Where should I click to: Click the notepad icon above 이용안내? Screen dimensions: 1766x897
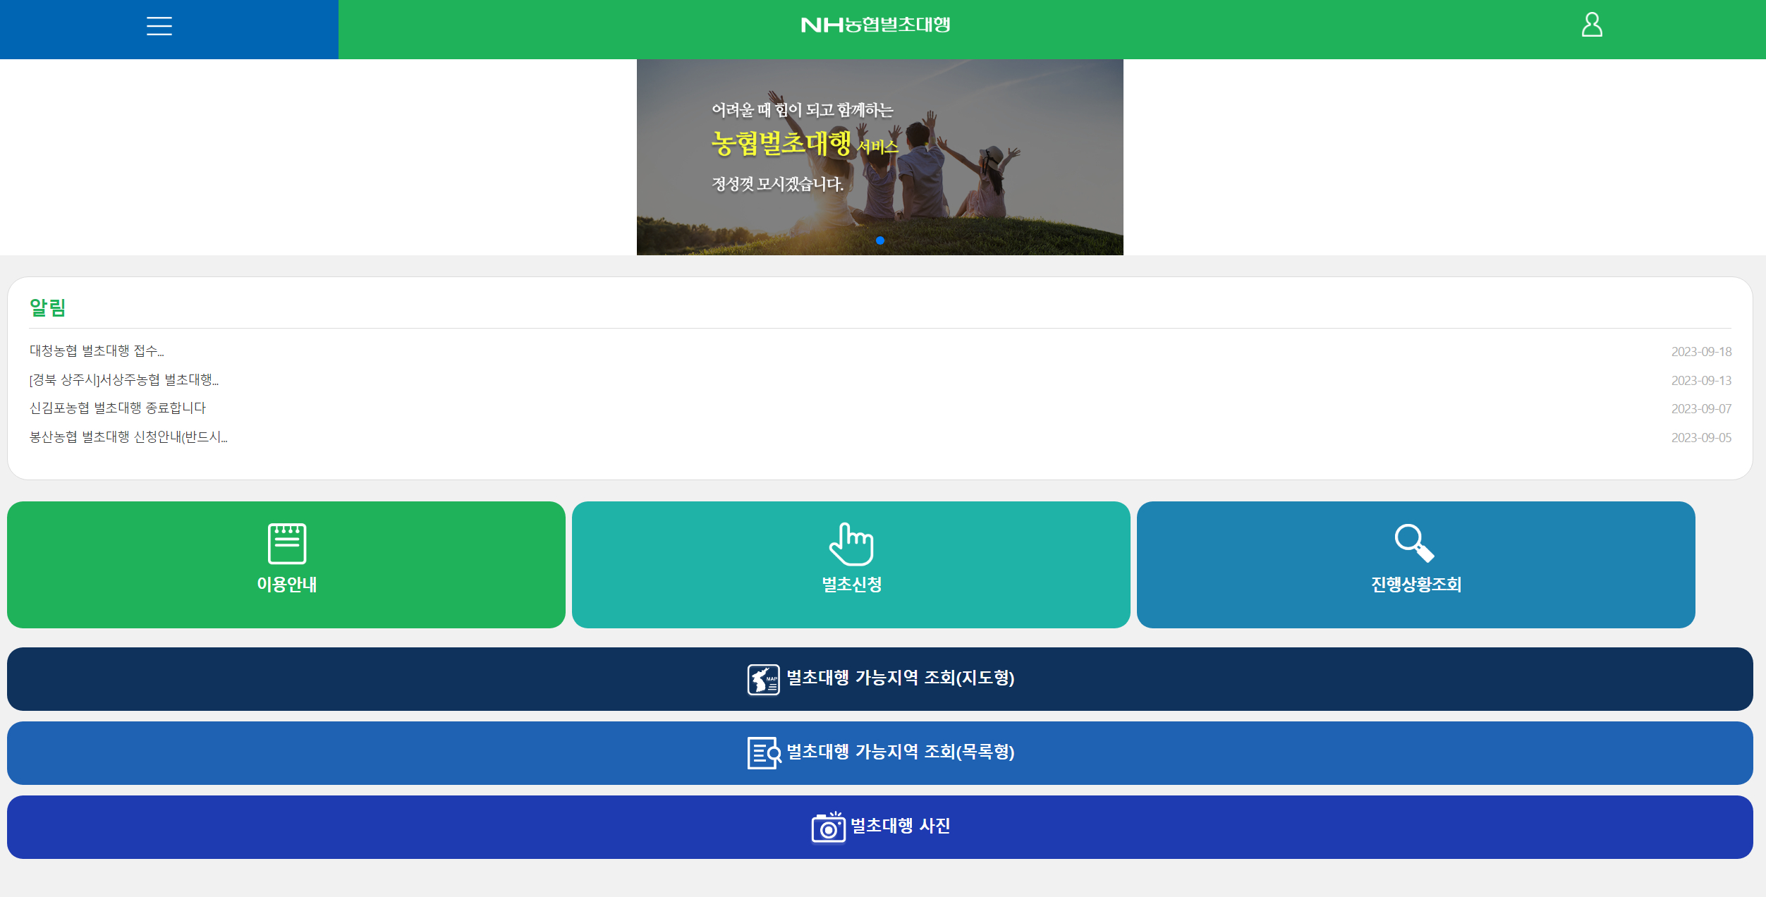(x=286, y=543)
